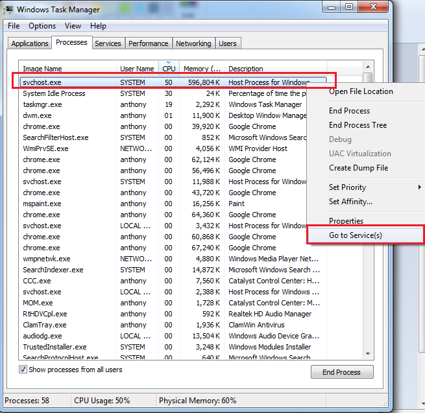This screenshot has width=425, height=413.
Task: Click the Task Manager title bar icon
Action: pos(9,10)
